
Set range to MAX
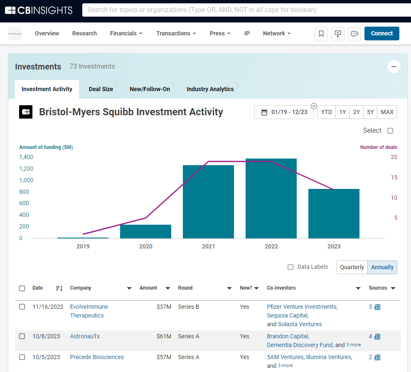pos(387,112)
